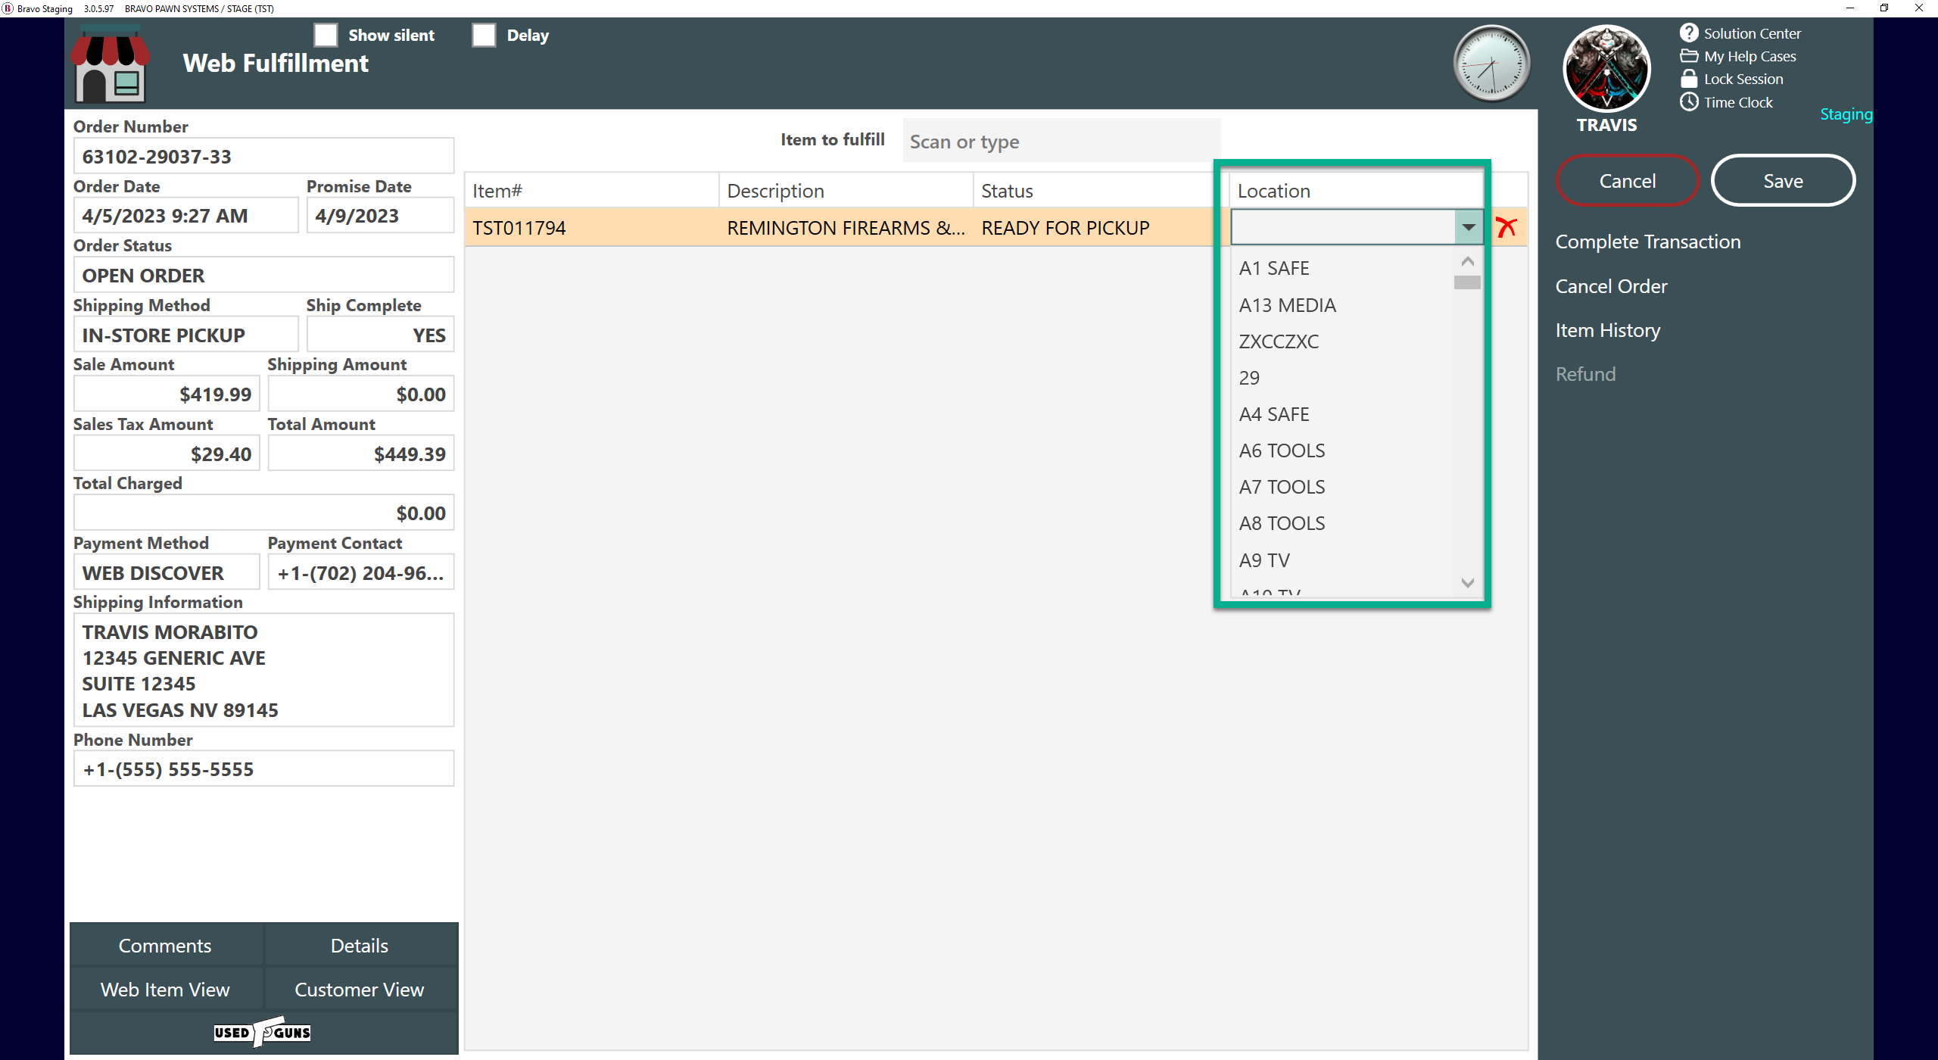Viewport: 1938px width, 1060px height.
Task: Click the store front icon
Action: tap(111, 64)
